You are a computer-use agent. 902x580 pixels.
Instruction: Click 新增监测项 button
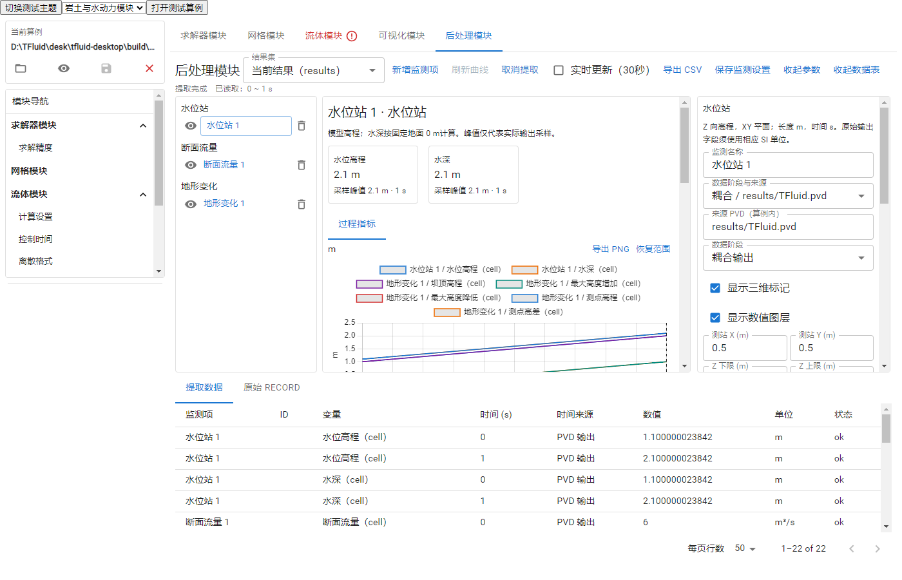[415, 70]
